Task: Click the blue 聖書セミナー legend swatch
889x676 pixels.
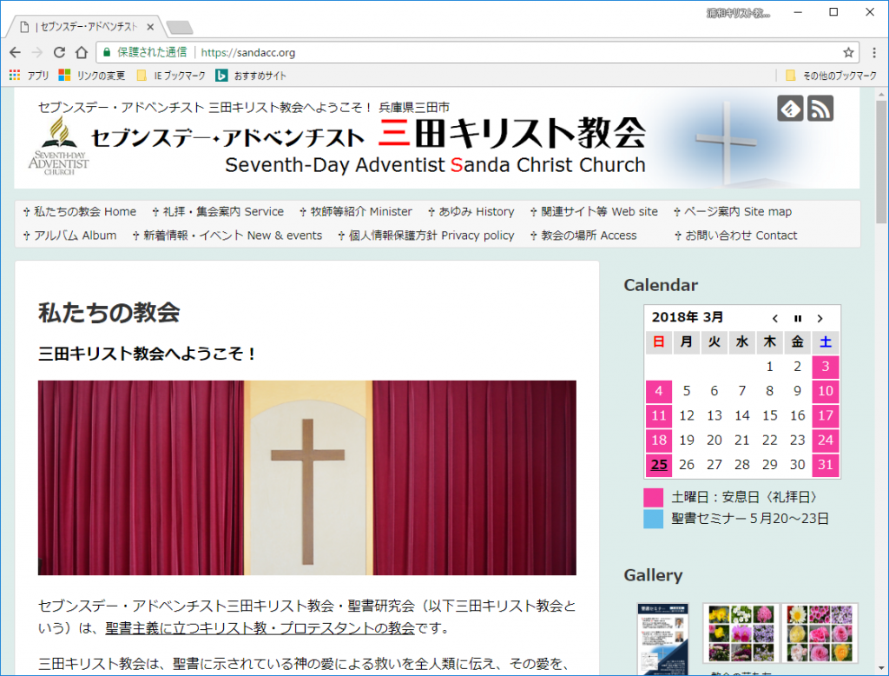Action: click(x=653, y=519)
